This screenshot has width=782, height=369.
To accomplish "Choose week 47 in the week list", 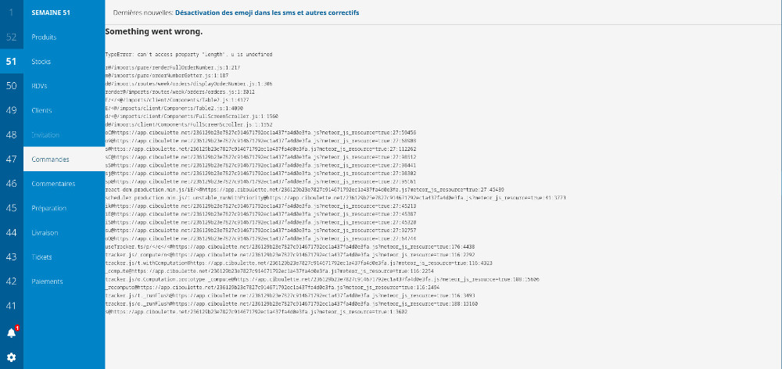I will pyautogui.click(x=11, y=159).
